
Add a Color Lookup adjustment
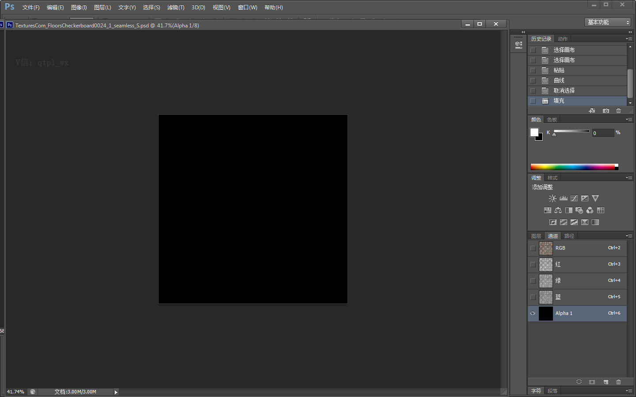click(x=601, y=210)
